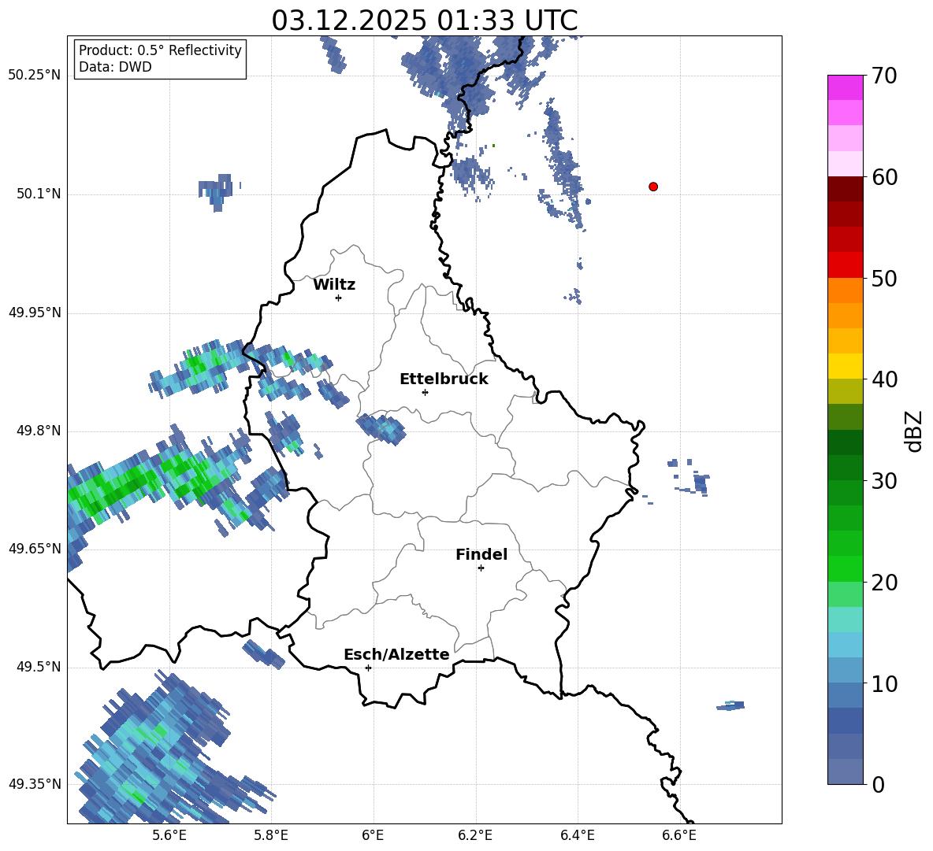Click the Findel city label
933x851 pixels.
[481, 554]
